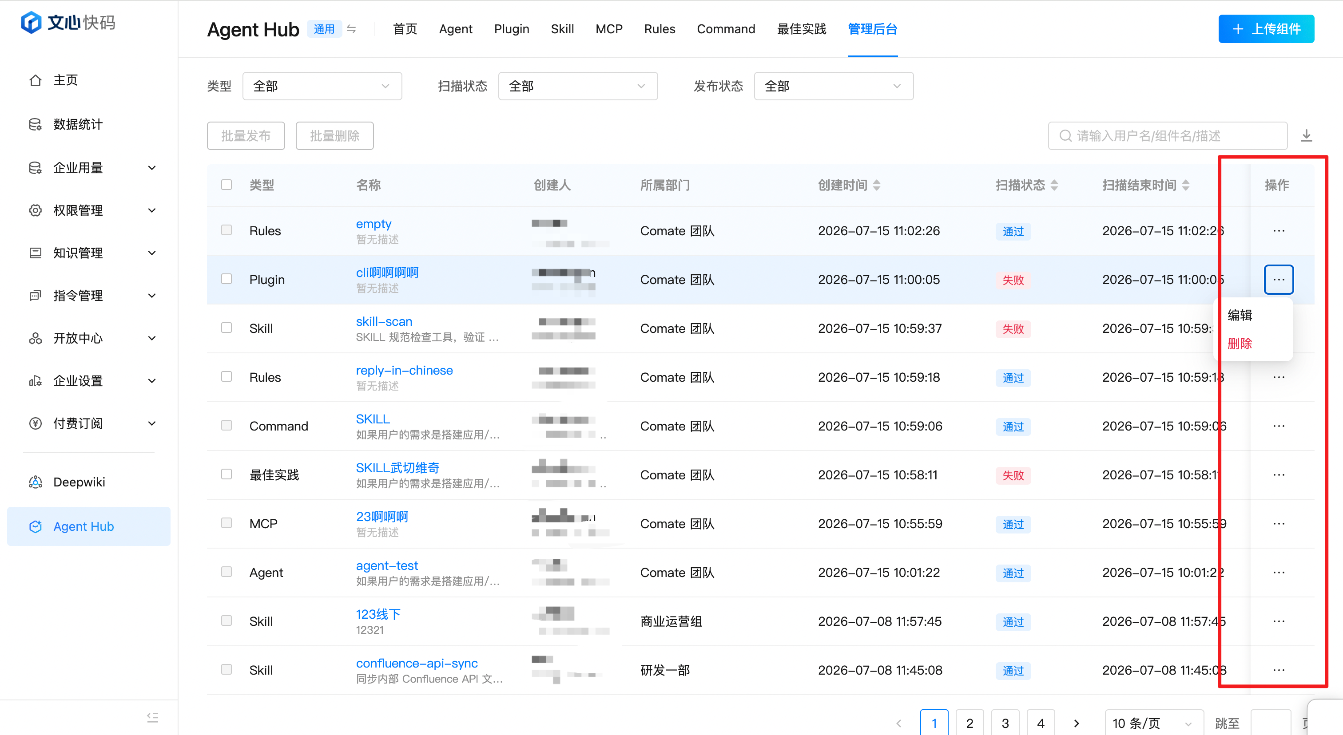
Task: Check the empty Rules row checkbox
Action: 226,230
